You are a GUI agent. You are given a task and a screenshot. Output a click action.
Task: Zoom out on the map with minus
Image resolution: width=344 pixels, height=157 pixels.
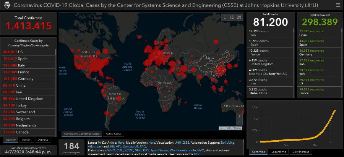[x=239, y=122]
